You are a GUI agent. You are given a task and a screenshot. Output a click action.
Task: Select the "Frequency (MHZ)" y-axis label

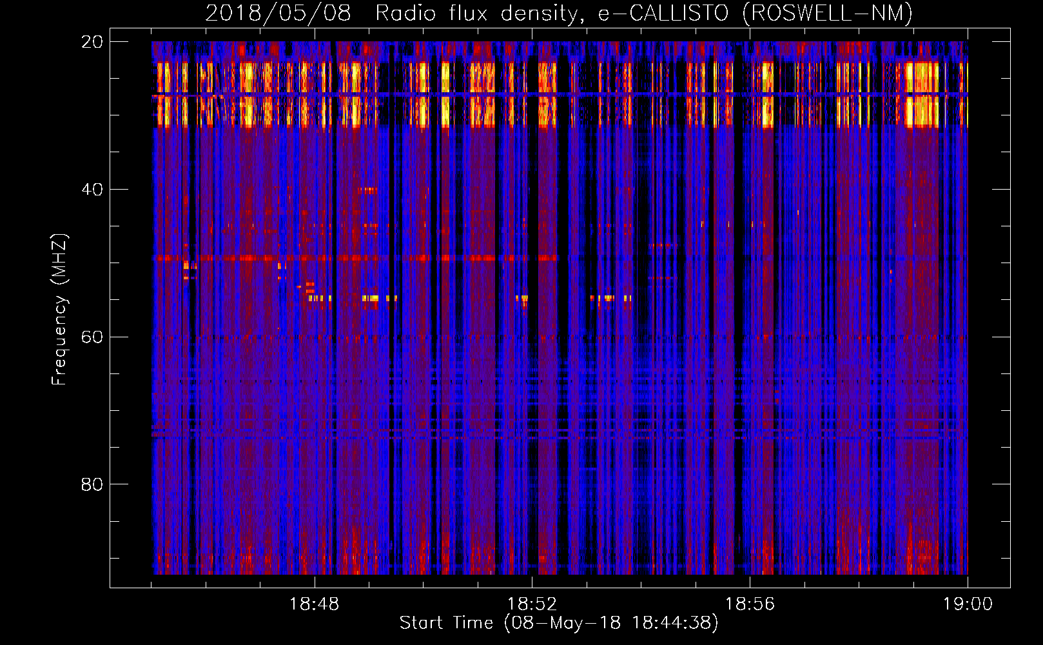[59, 309]
